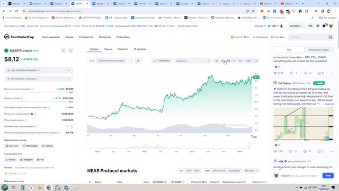339x191 pixels.
Task: Open the Whitepaper link
Action: click(30, 146)
